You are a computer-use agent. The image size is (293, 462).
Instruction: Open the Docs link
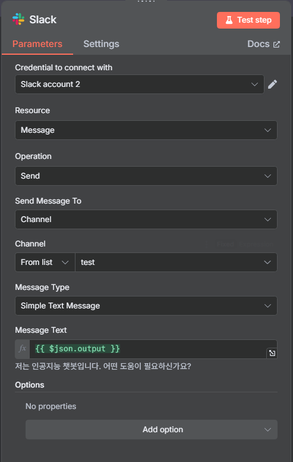click(x=263, y=44)
